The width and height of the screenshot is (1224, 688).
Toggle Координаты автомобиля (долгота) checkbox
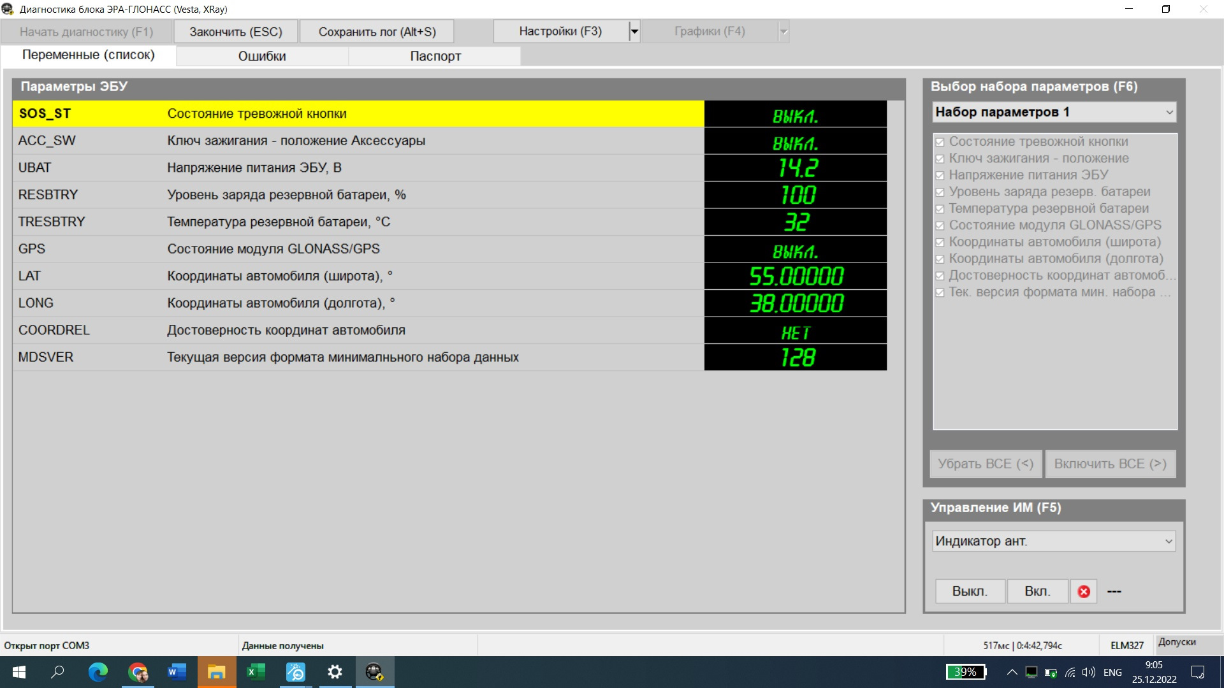940,259
